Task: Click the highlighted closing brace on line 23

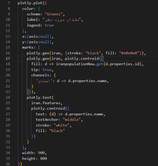Action: [28, 92]
